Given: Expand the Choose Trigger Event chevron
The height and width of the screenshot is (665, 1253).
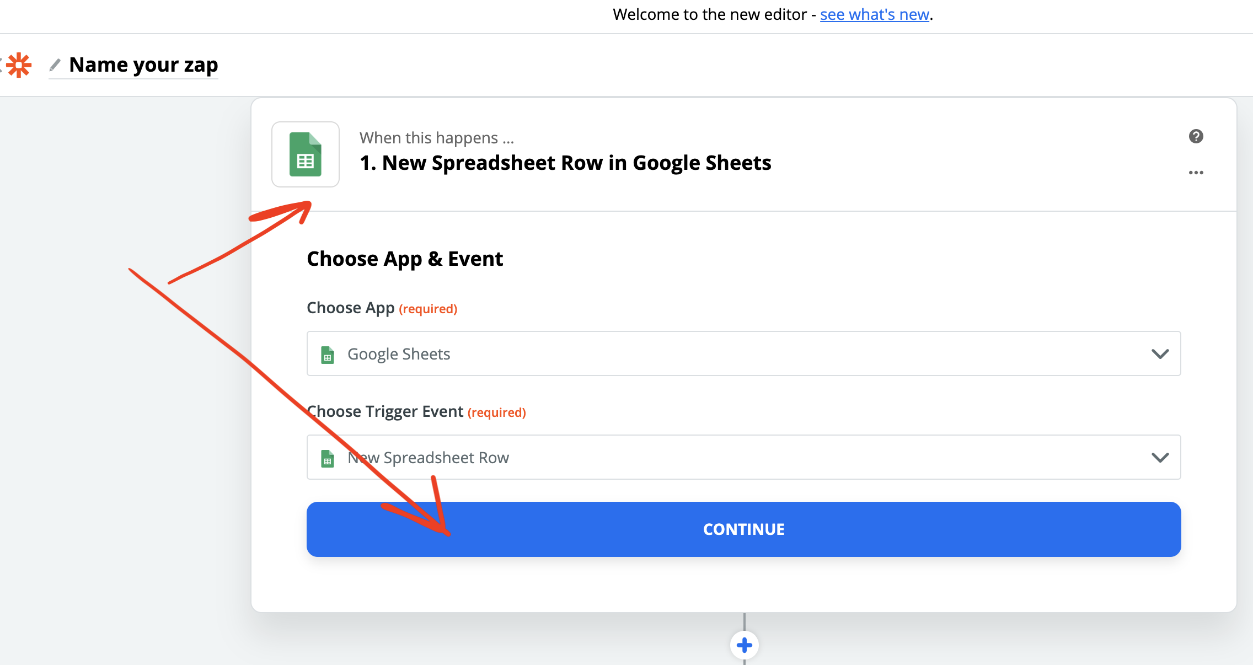Looking at the screenshot, I should click(1160, 458).
